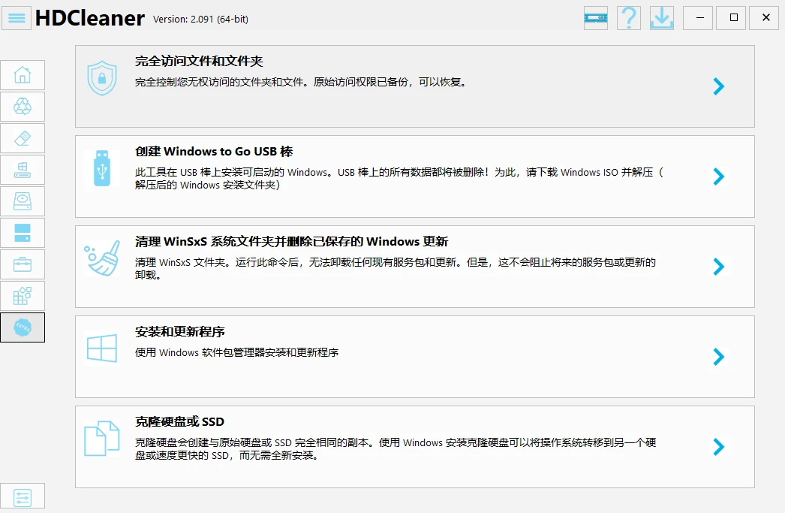Expand the 克隆硬盘或 SSD chevron arrow
Image resolution: width=785 pixels, height=513 pixels.
[718, 447]
